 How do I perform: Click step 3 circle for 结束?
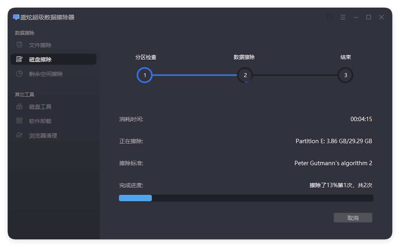[345, 75]
